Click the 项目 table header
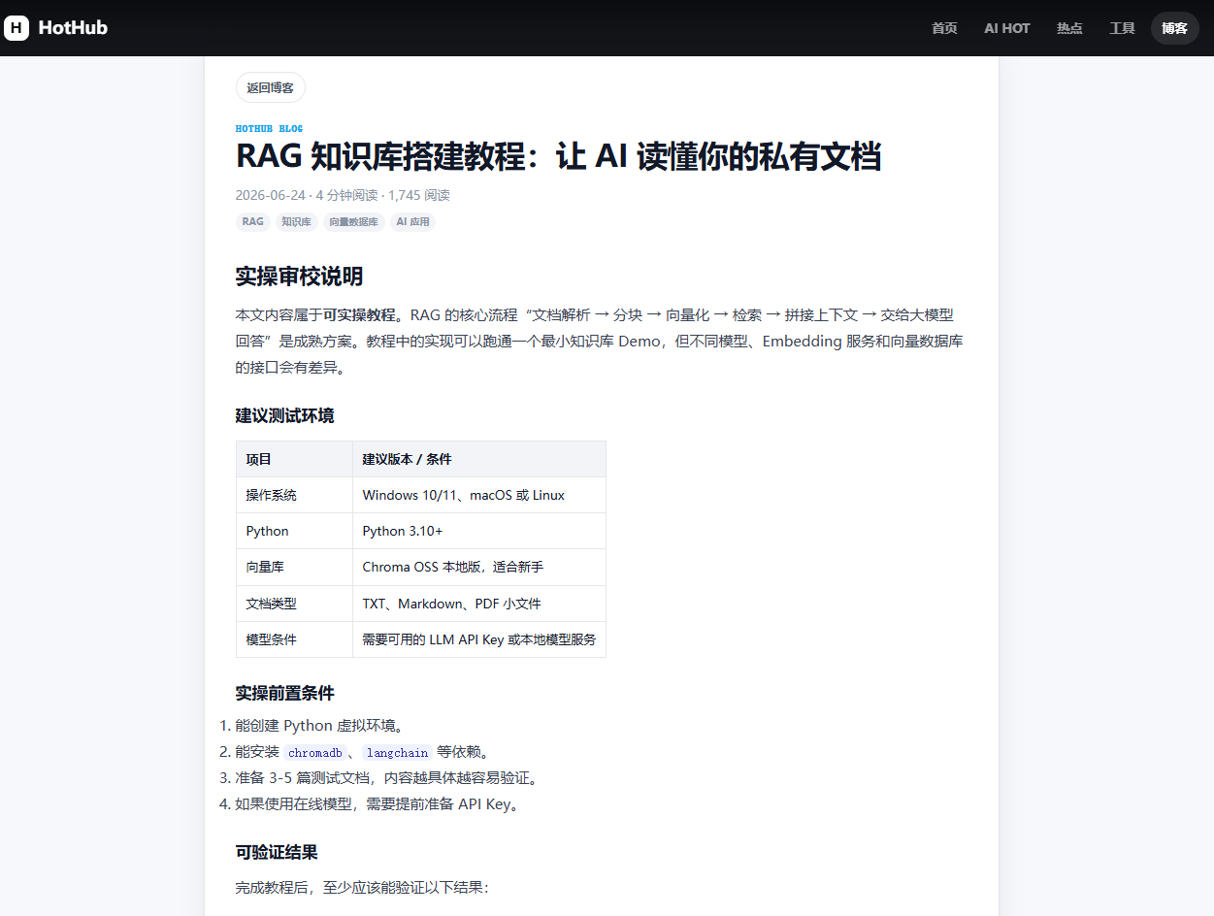The width and height of the screenshot is (1214, 916). point(294,459)
